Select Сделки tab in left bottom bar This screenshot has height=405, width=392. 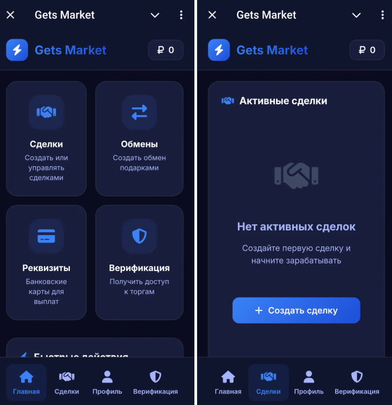tap(67, 382)
